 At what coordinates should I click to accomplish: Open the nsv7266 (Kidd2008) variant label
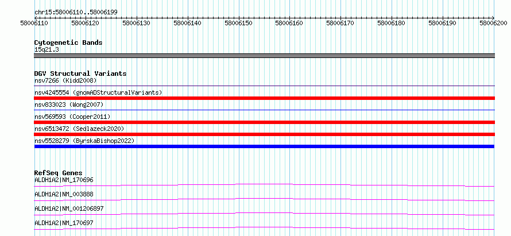click(65, 80)
